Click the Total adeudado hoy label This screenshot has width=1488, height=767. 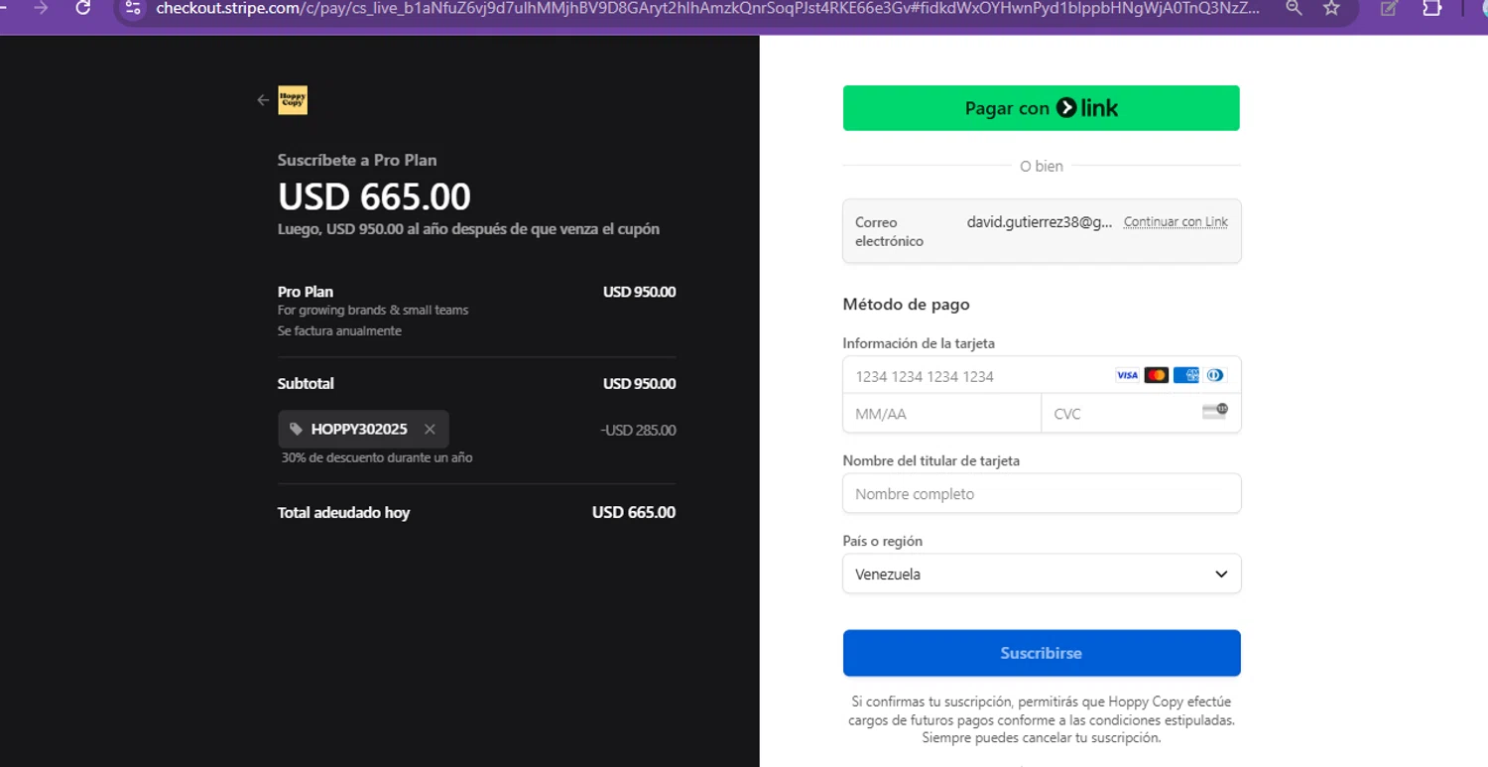pos(343,513)
